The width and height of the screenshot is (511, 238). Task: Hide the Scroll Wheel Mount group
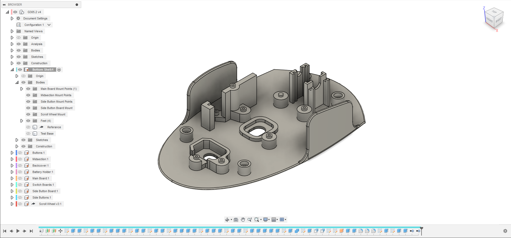click(x=28, y=114)
